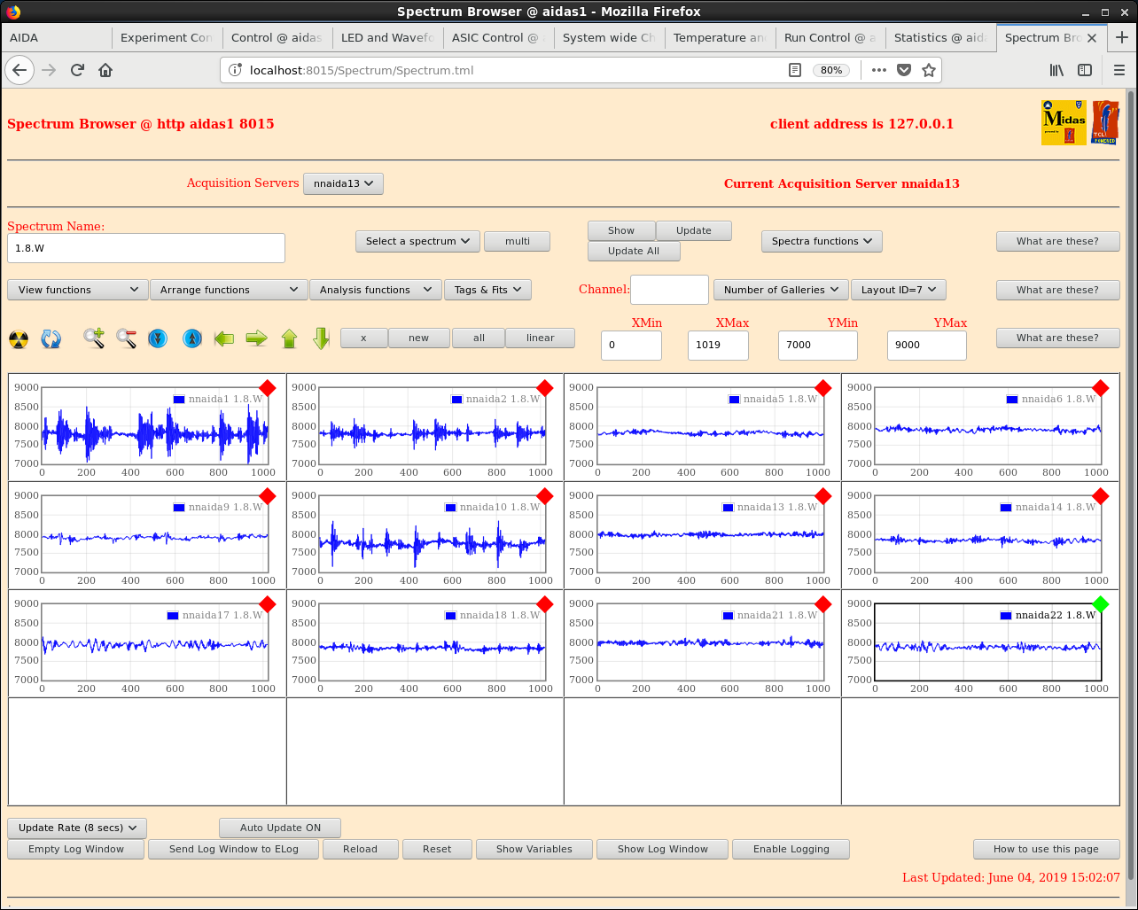1138x910 pixels.
Task: Toggle the green diamond marker on nnaida22
Action: pyautogui.click(x=1100, y=604)
